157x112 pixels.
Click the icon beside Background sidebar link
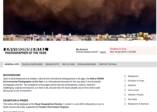point(125,76)
